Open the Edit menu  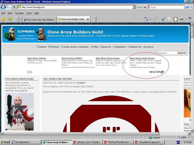click(3, 13)
